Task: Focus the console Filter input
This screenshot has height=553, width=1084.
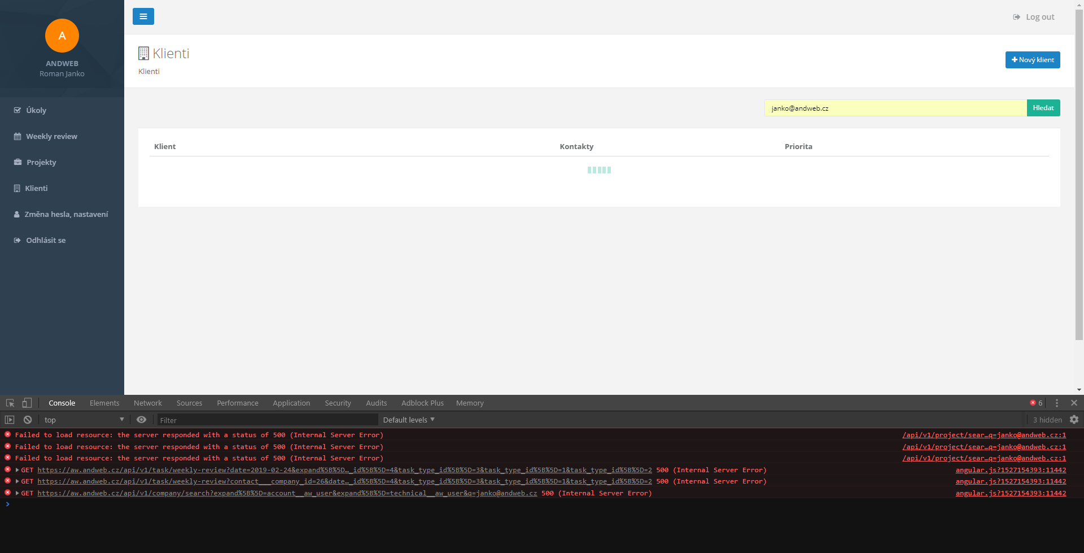Action: tap(268, 420)
